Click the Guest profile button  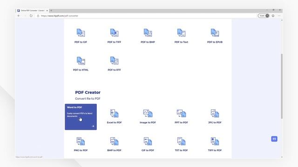(x=264, y=16)
